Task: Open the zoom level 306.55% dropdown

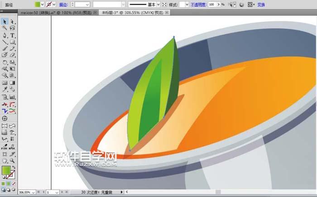Action: [x=33, y=192]
